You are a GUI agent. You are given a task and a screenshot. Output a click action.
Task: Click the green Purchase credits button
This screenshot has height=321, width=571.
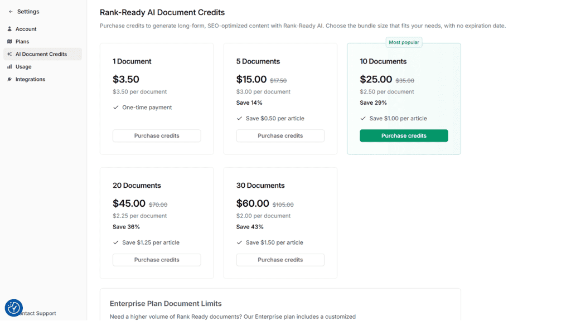click(404, 136)
